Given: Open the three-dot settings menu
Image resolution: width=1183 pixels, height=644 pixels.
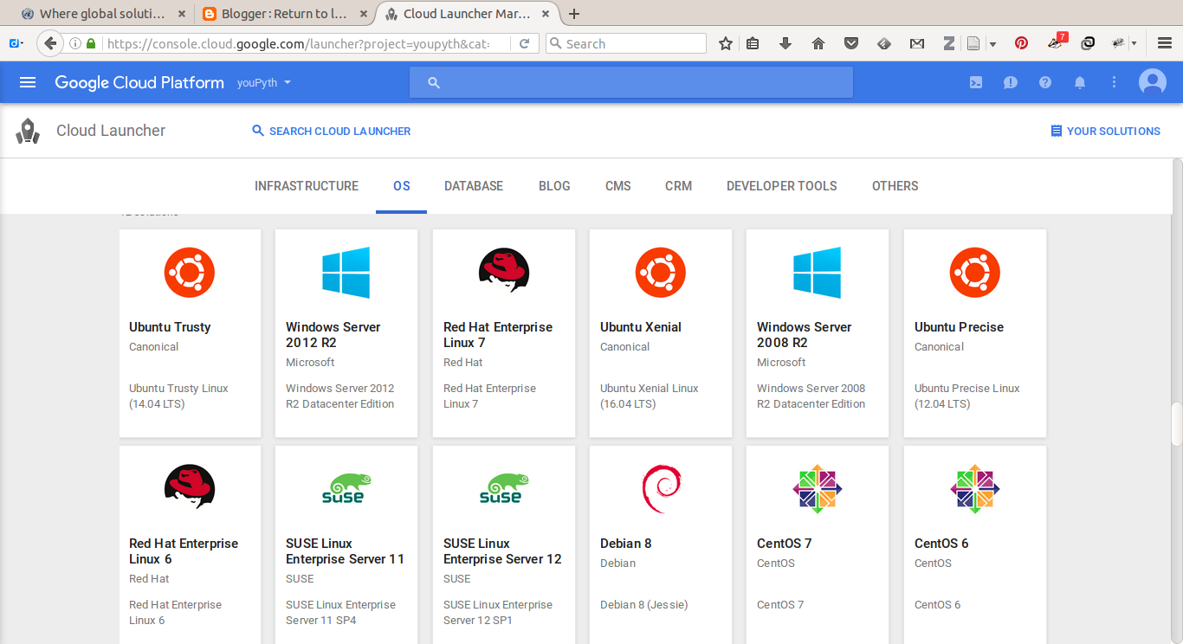Looking at the screenshot, I should [1115, 82].
